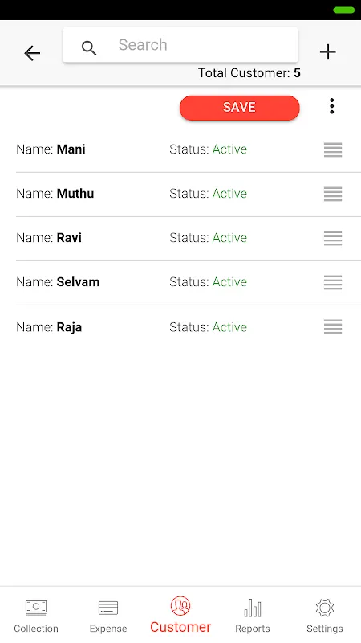This screenshot has width=361, height=643.
Task: Tap the reorder handle for Selvam
Action: pyautogui.click(x=333, y=282)
